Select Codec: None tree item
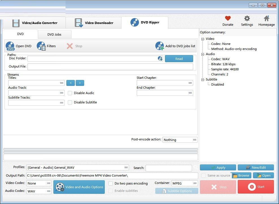 [x=221, y=44]
